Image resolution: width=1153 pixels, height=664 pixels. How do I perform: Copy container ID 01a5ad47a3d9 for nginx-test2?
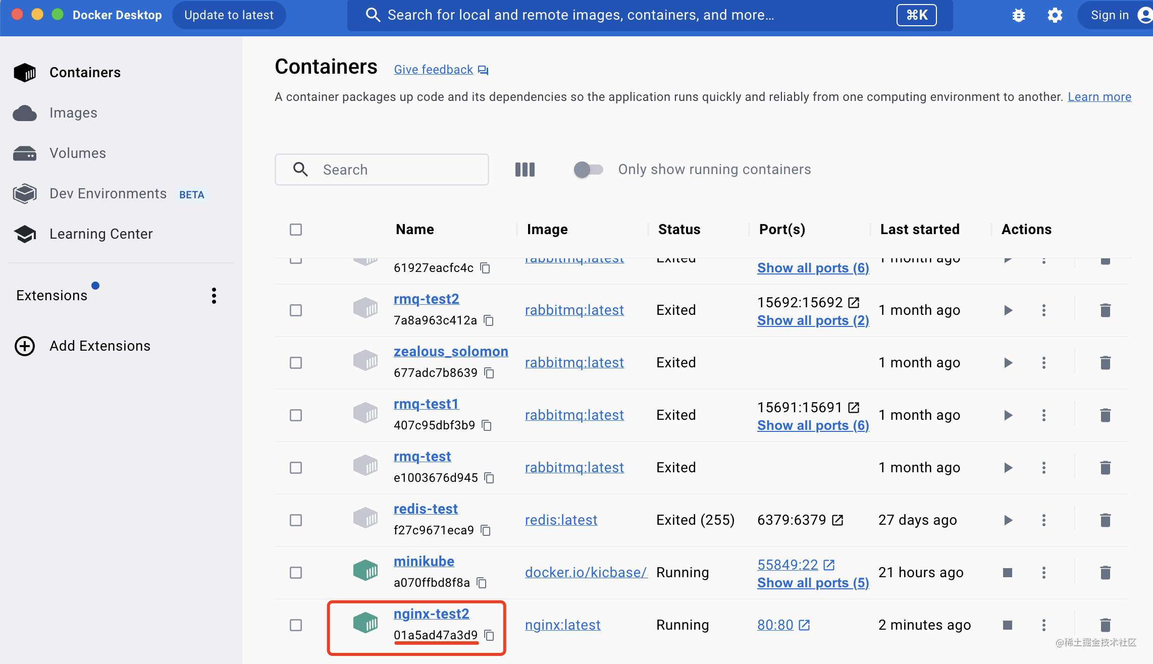[489, 635]
